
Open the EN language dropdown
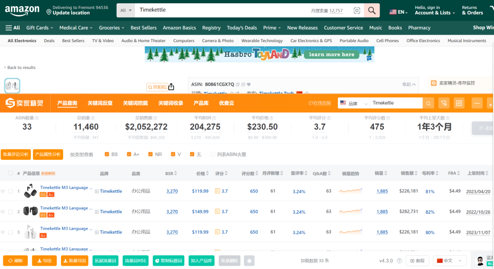(399, 12)
